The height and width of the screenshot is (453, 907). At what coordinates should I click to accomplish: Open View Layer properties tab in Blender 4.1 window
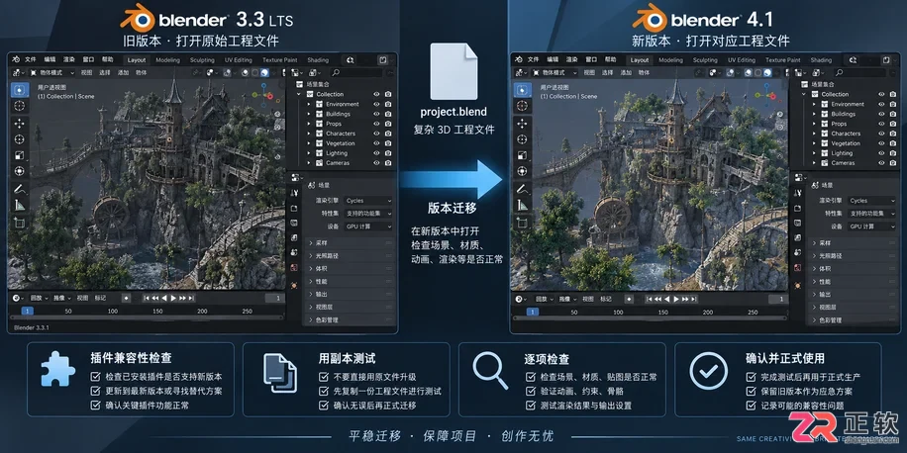pos(798,237)
